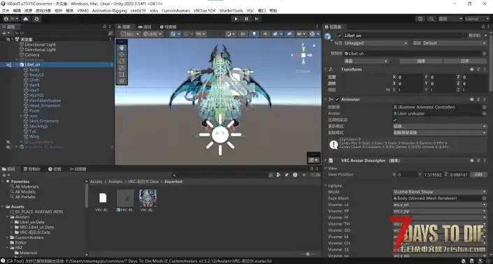The image size is (493, 264).
Task: Open the VRM0 menu
Action: click(x=83, y=10)
